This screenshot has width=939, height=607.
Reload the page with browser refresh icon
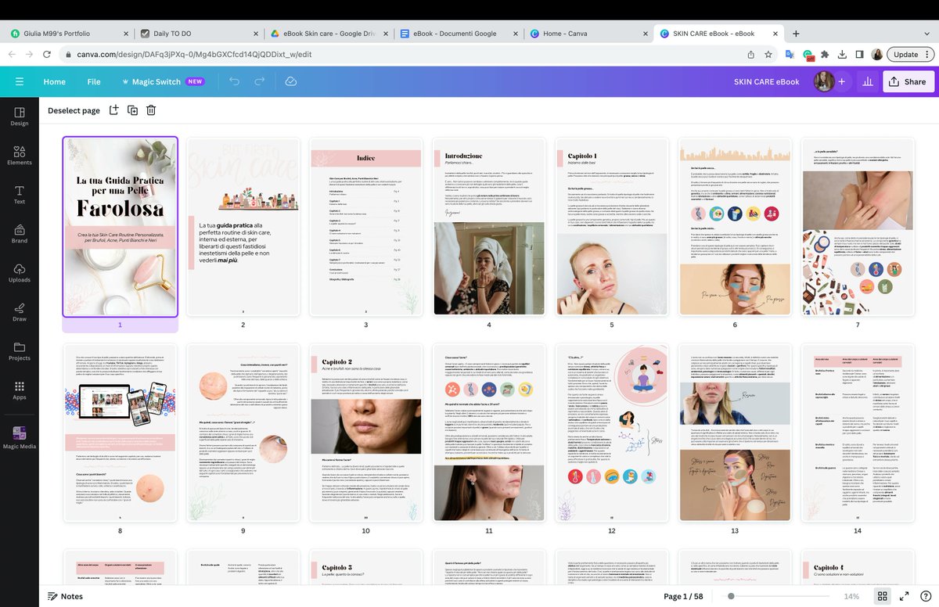[x=49, y=54]
